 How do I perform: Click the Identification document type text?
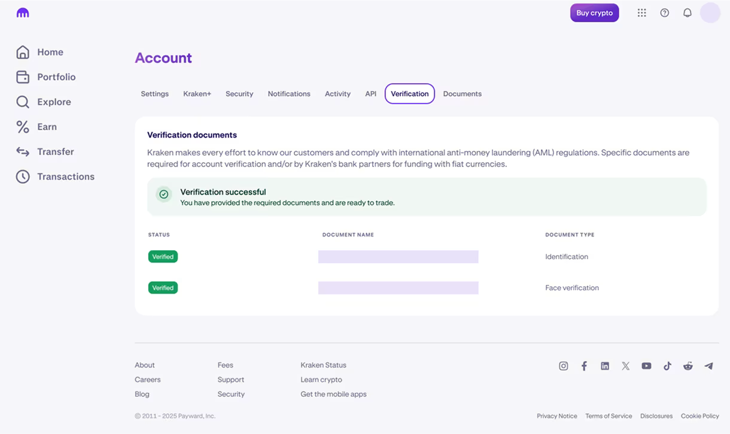pos(567,257)
